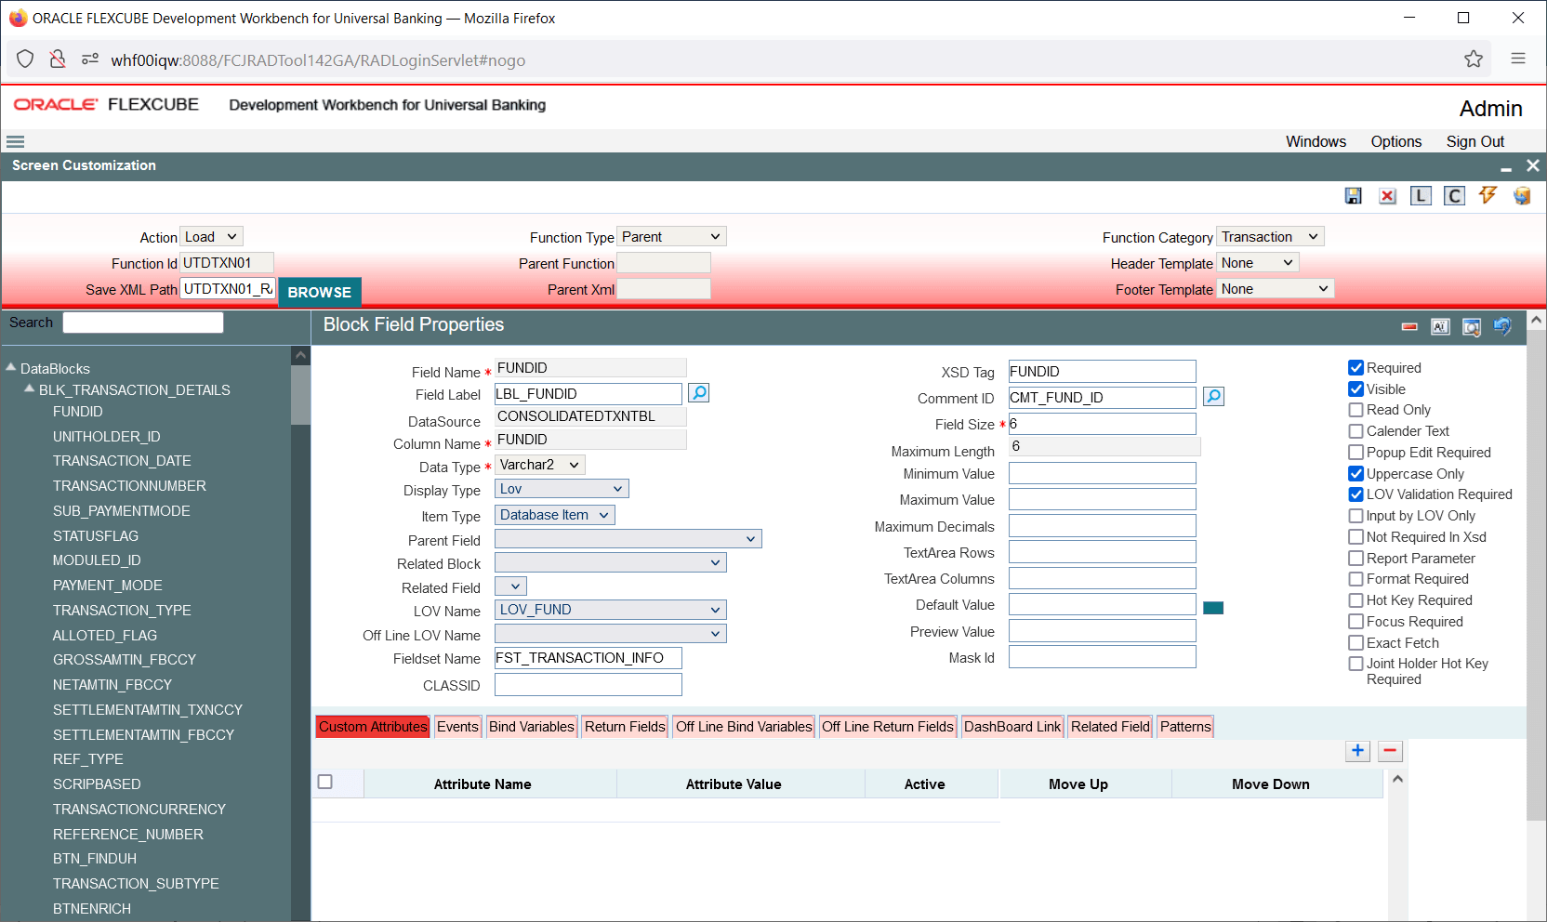Click the insecure connection lock icon
Screen dimensions: 1547x922
[58, 59]
